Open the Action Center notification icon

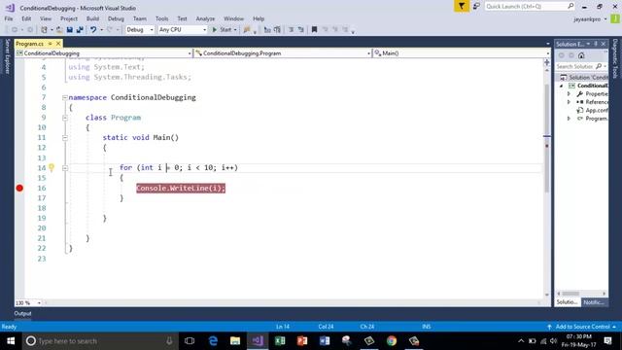[x=607, y=341]
